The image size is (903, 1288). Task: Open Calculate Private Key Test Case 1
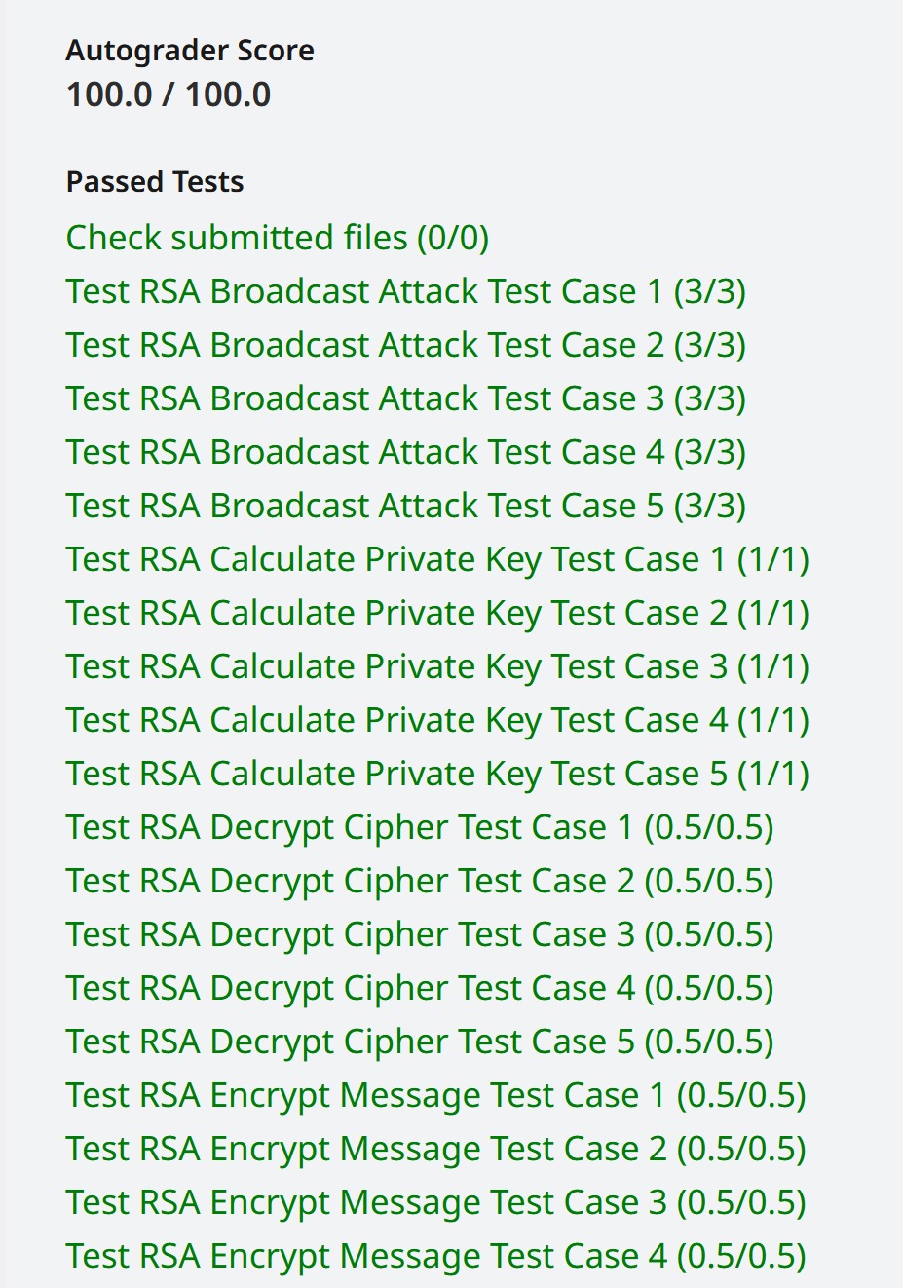(437, 559)
